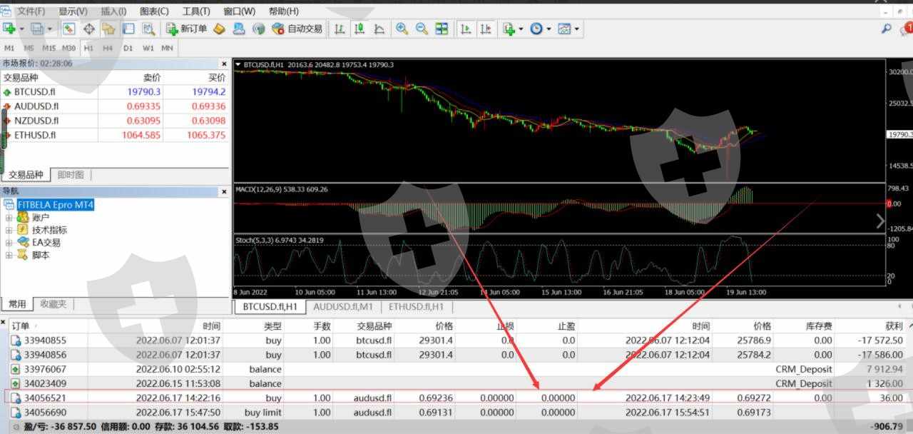
Task: Switch chart to candlestick mode icon
Action: click(359, 29)
